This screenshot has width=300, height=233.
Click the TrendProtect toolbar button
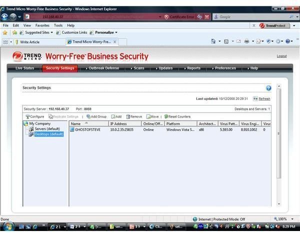tap(274, 25)
